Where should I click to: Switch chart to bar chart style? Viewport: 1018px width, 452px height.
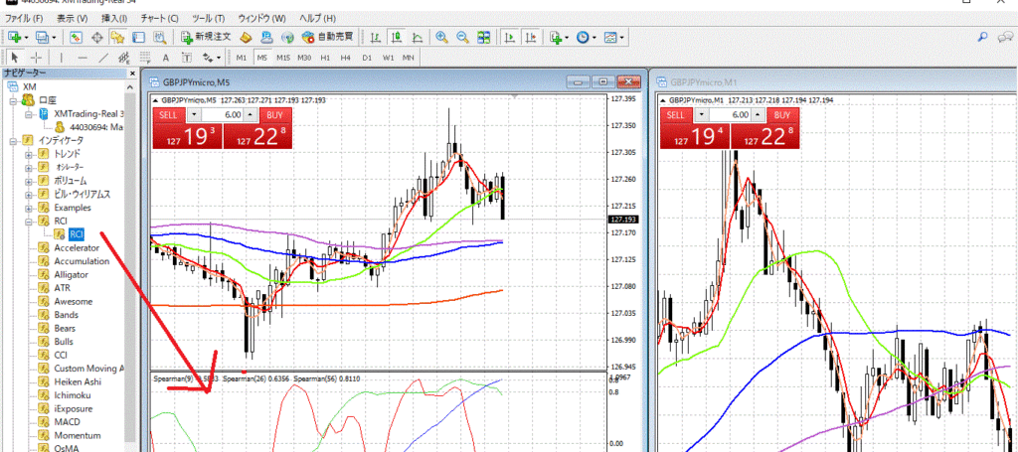pyautogui.click(x=375, y=38)
